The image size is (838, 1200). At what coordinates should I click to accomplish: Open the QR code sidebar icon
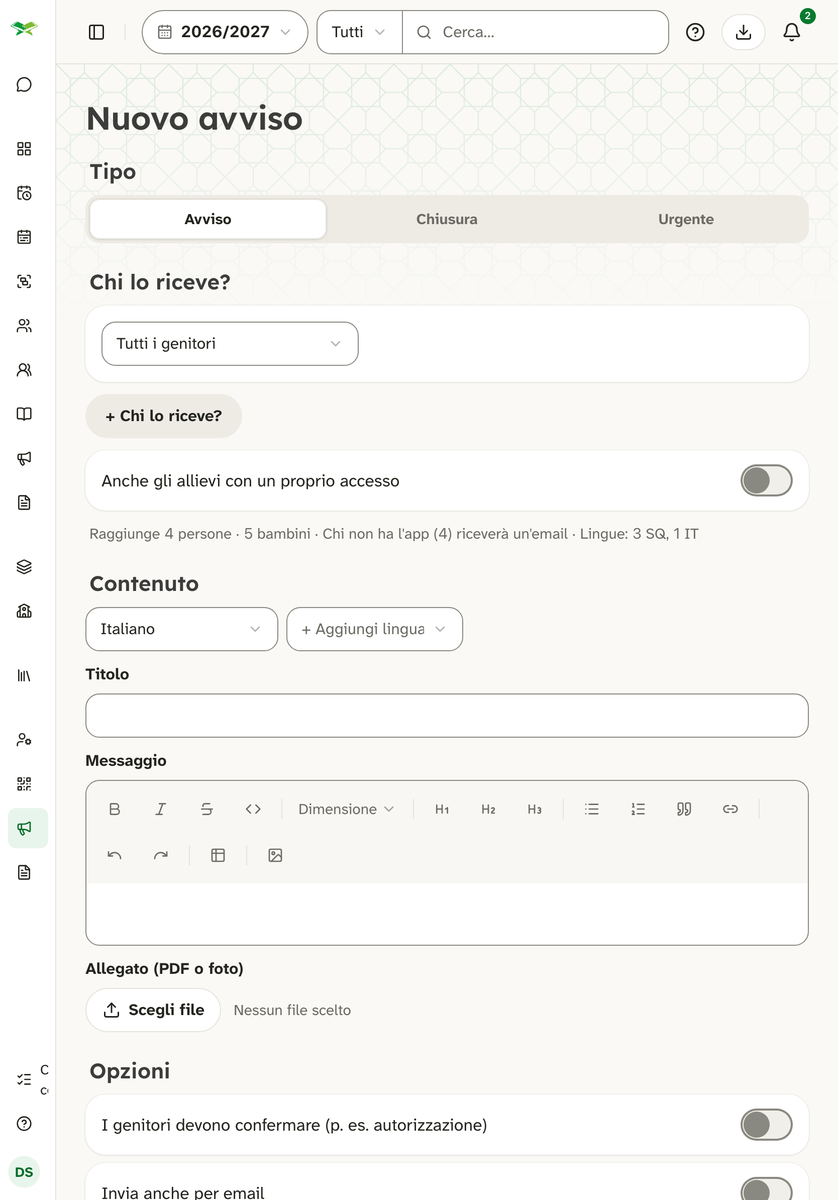click(x=24, y=784)
